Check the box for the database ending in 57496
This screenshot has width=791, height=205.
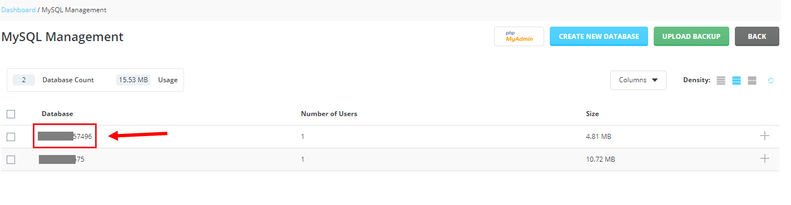11,137
